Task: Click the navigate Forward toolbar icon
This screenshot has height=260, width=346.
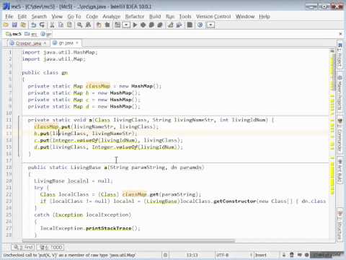Action: click(x=107, y=25)
